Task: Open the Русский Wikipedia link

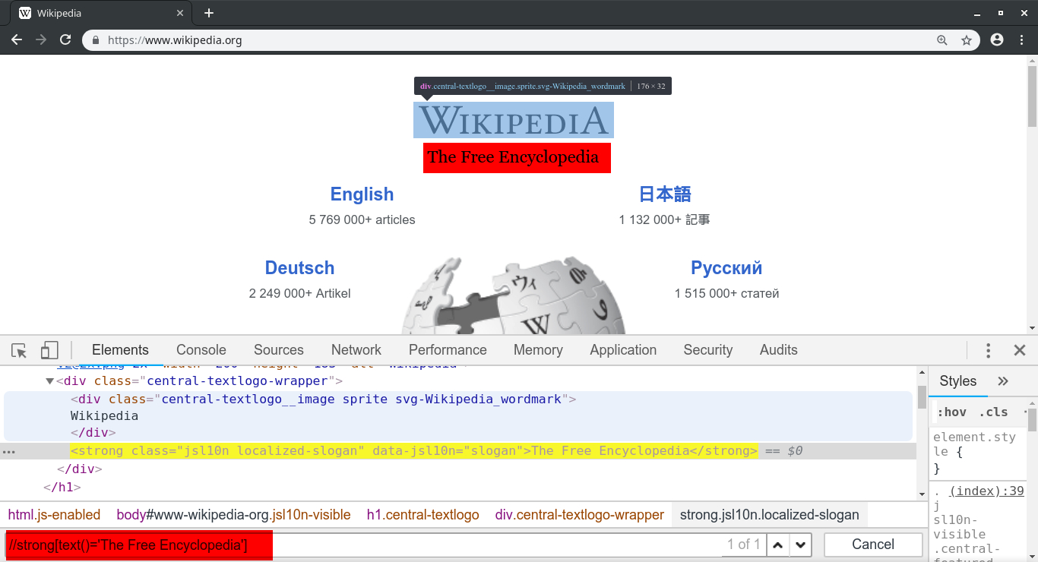Action: [x=726, y=268]
